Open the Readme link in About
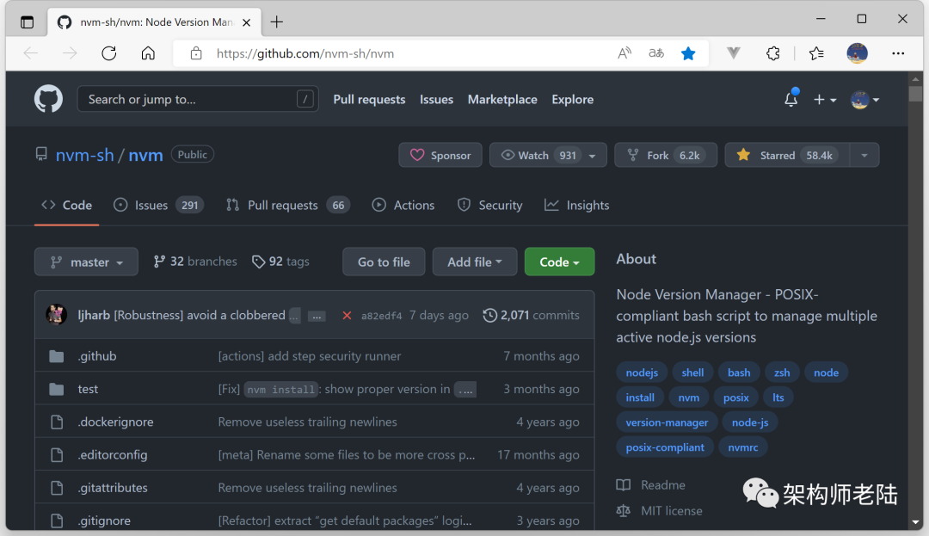 (x=651, y=485)
